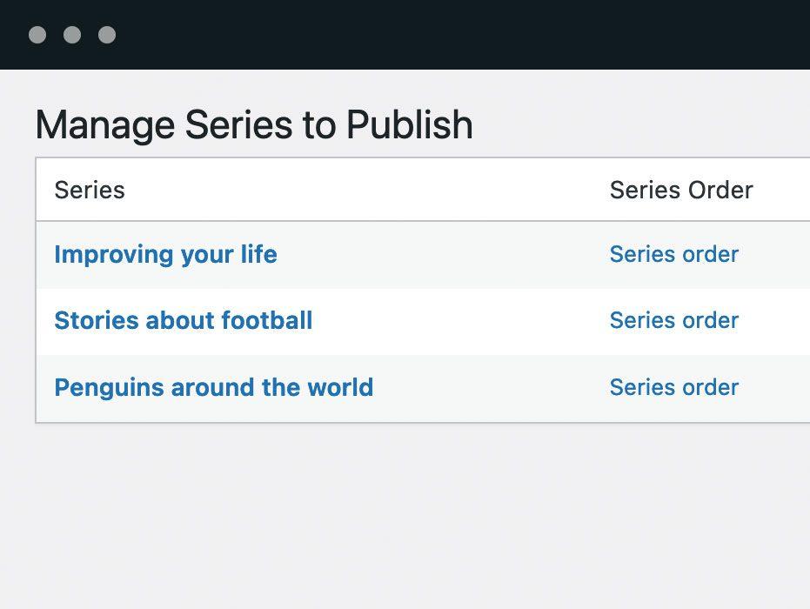Click blank header space between the column titles
Viewport: 810px width, 609px height.
pos(367,190)
